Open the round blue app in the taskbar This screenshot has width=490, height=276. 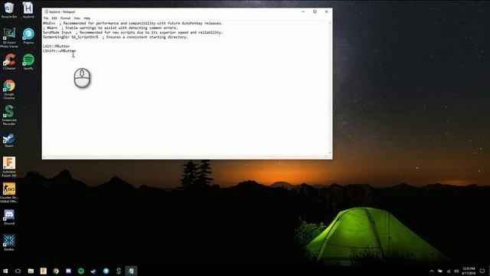pyautogui.click(x=106, y=271)
